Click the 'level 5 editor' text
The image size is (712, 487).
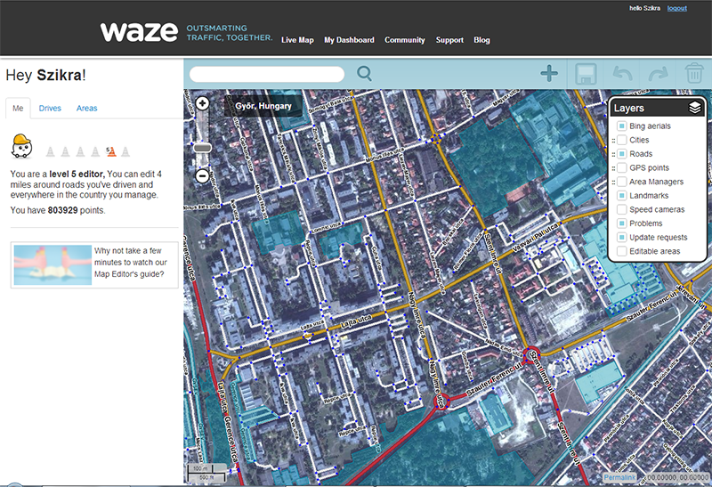[x=77, y=174]
